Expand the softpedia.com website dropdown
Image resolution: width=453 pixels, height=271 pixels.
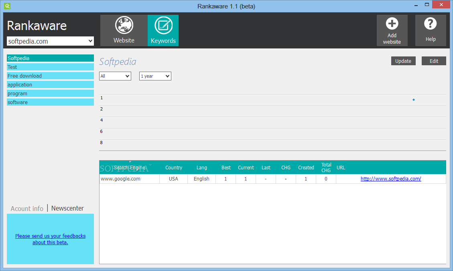tap(50, 41)
